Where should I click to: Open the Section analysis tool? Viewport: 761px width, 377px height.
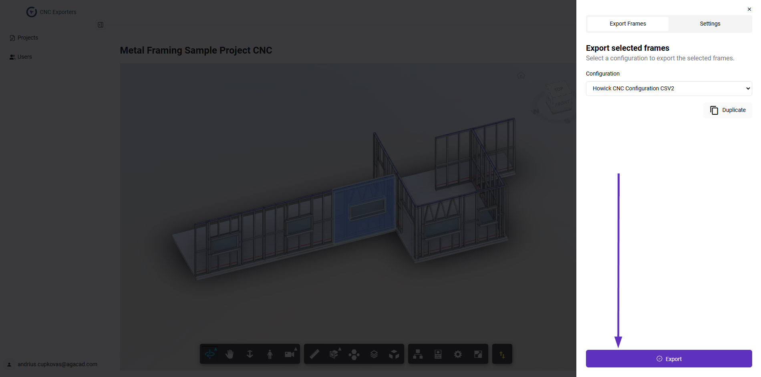pyautogui.click(x=334, y=354)
